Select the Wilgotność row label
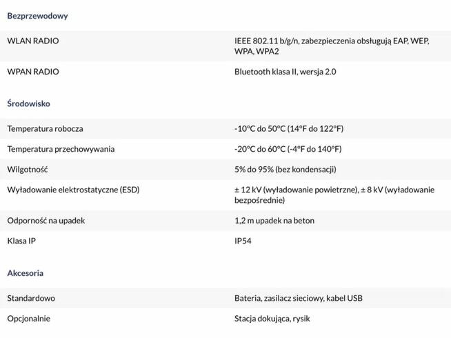This screenshot has width=451, height=338. [27, 169]
